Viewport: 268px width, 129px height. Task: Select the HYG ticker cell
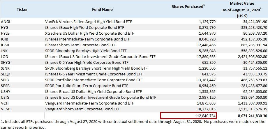(5, 27)
